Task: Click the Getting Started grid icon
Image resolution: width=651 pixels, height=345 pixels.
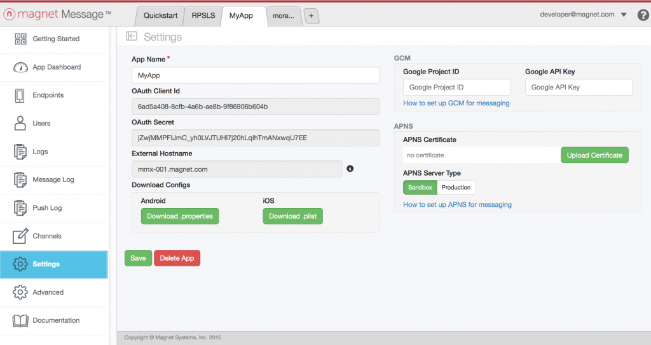Action: pyautogui.click(x=20, y=39)
